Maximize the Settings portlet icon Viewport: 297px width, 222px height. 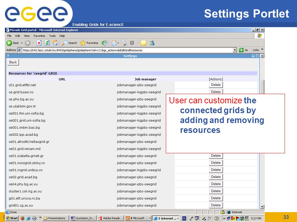(257, 56)
